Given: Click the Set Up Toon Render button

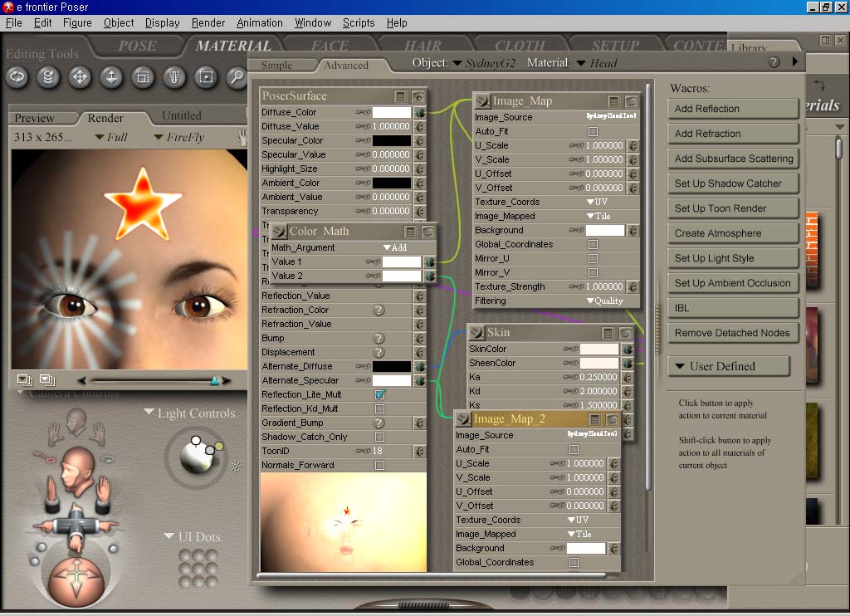Looking at the screenshot, I should [x=733, y=208].
